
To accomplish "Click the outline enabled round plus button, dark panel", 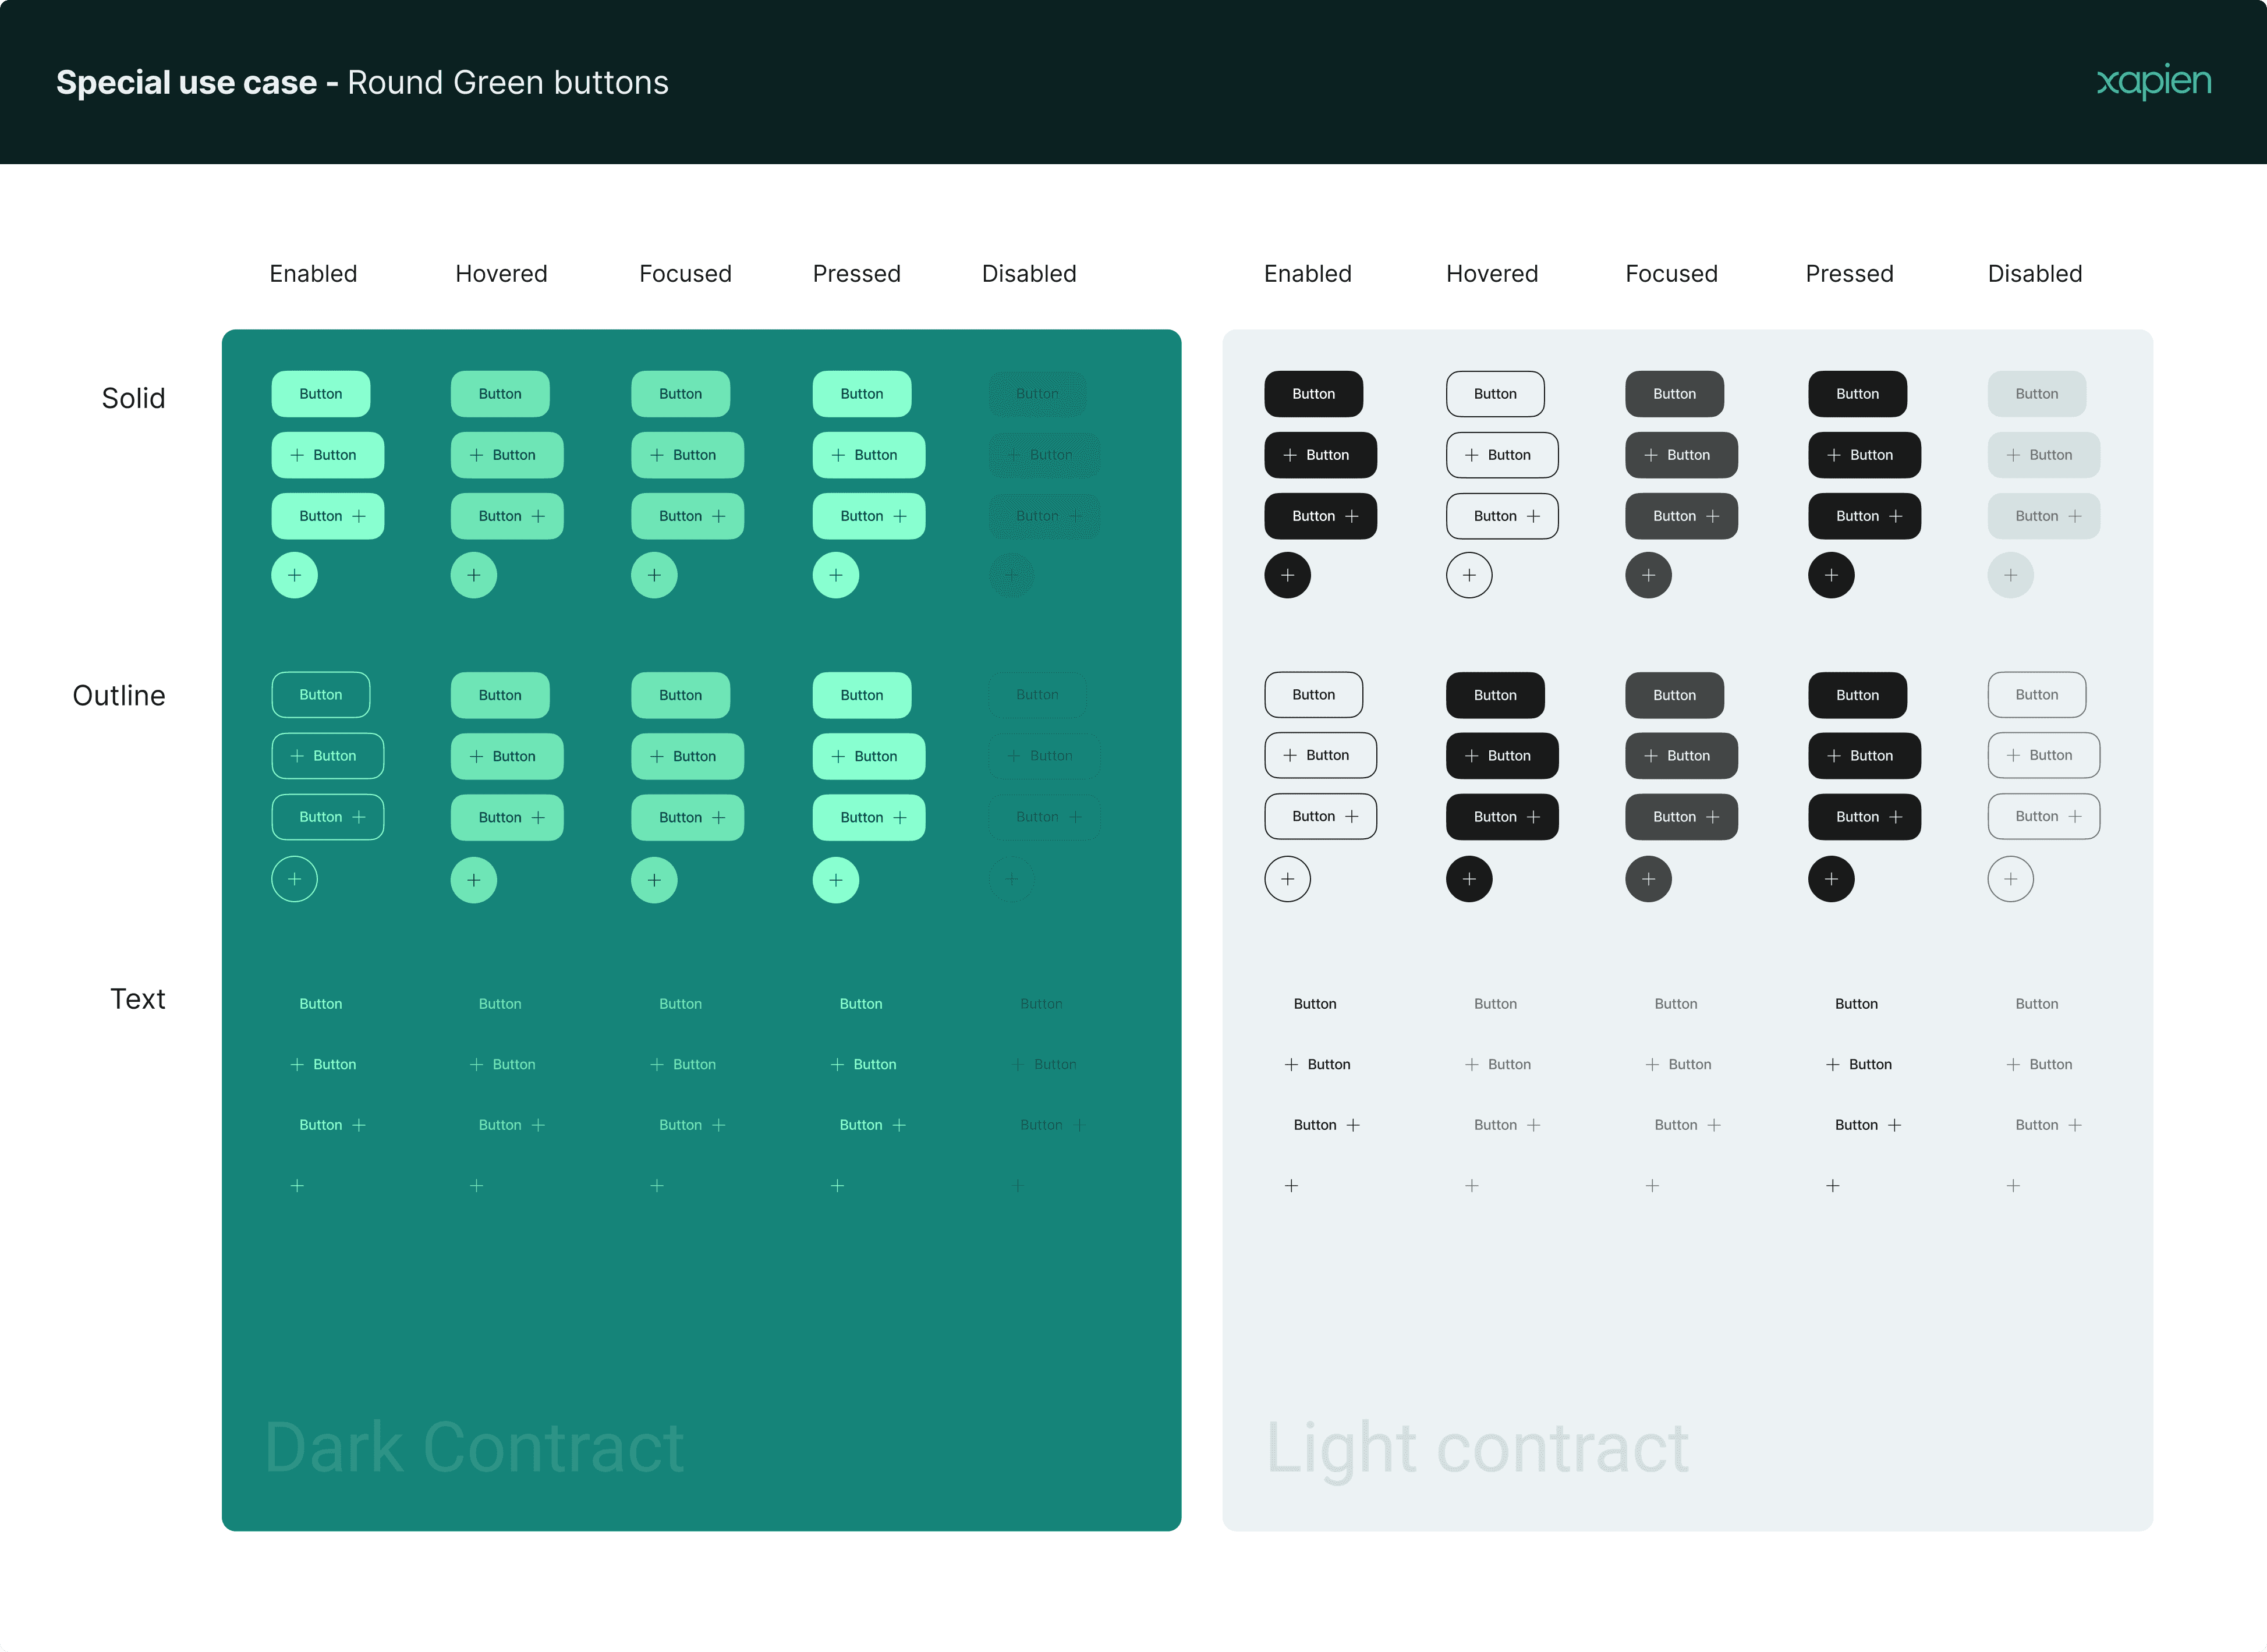I will pos(294,879).
